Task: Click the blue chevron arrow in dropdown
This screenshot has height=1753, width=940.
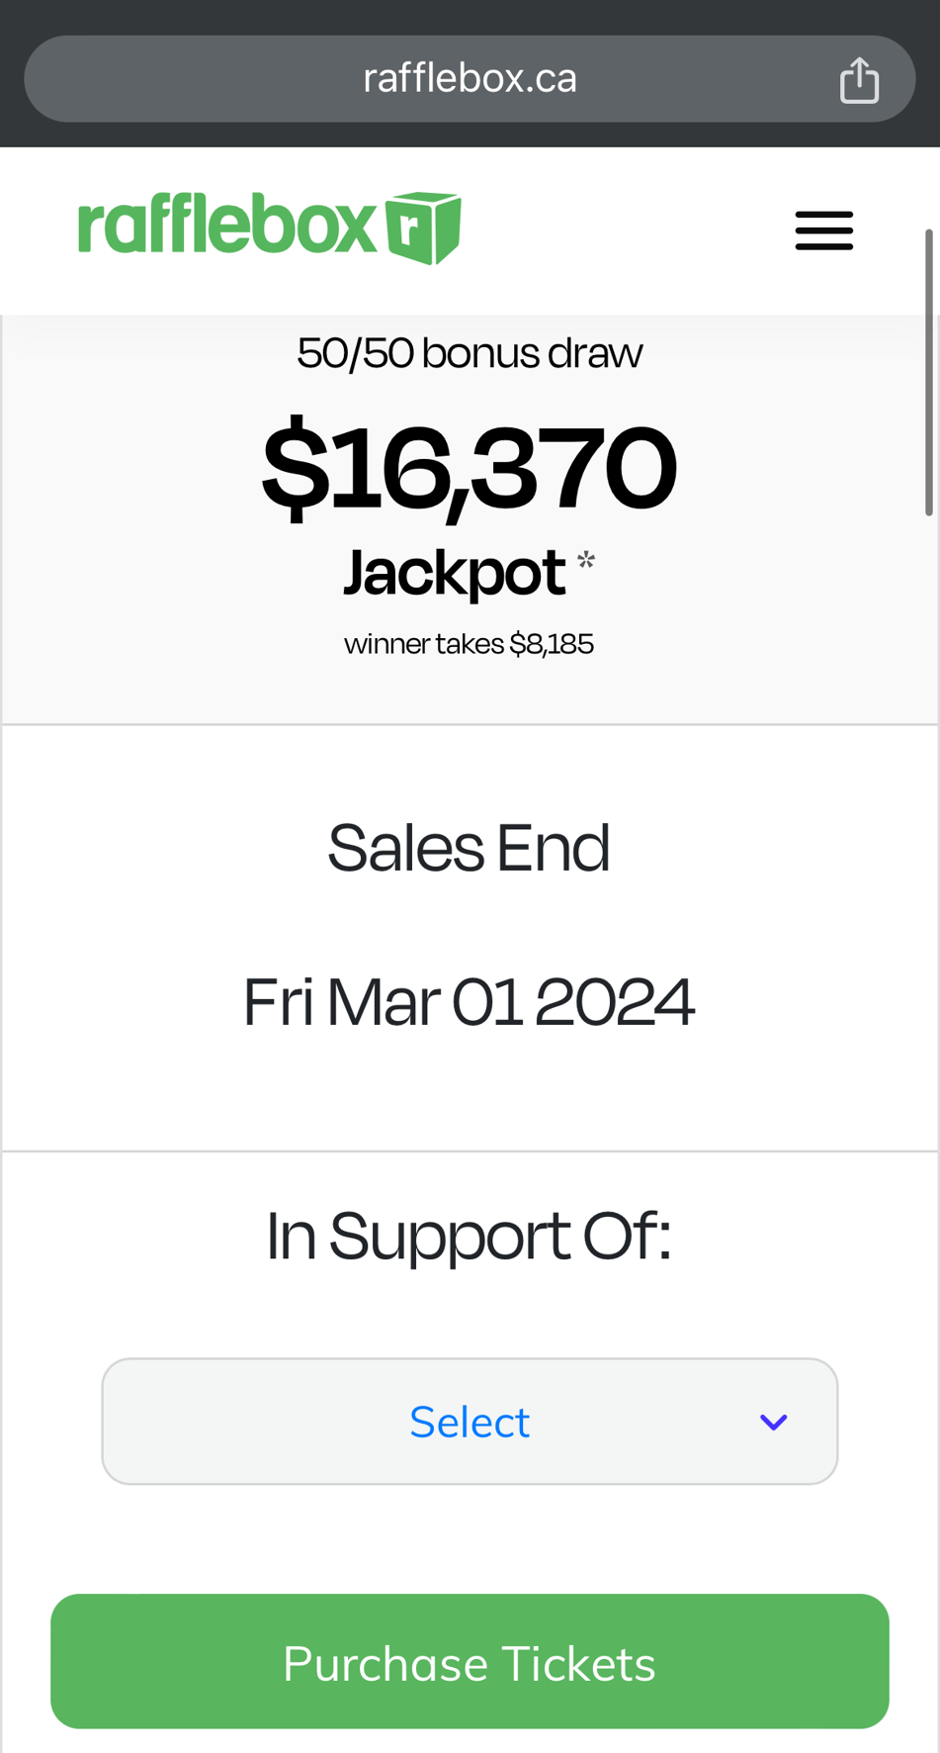Action: (773, 1422)
